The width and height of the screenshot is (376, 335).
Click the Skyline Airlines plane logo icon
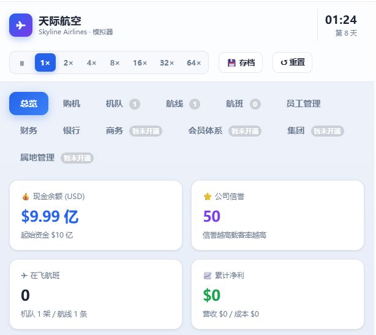(21, 25)
